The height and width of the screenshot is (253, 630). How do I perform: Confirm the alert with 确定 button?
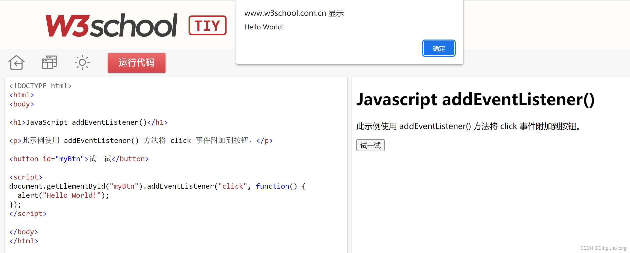(439, 48)
